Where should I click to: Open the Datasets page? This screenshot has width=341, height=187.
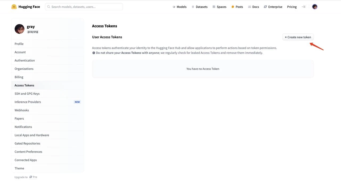pos(201,7)
